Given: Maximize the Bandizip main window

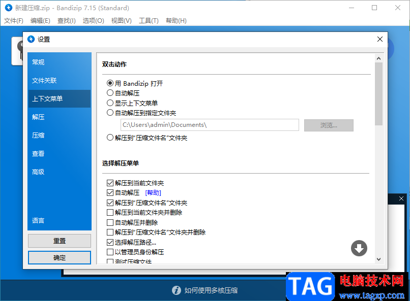Looking at the screenshot, I should pyautogui.click(x=374, y=8).
